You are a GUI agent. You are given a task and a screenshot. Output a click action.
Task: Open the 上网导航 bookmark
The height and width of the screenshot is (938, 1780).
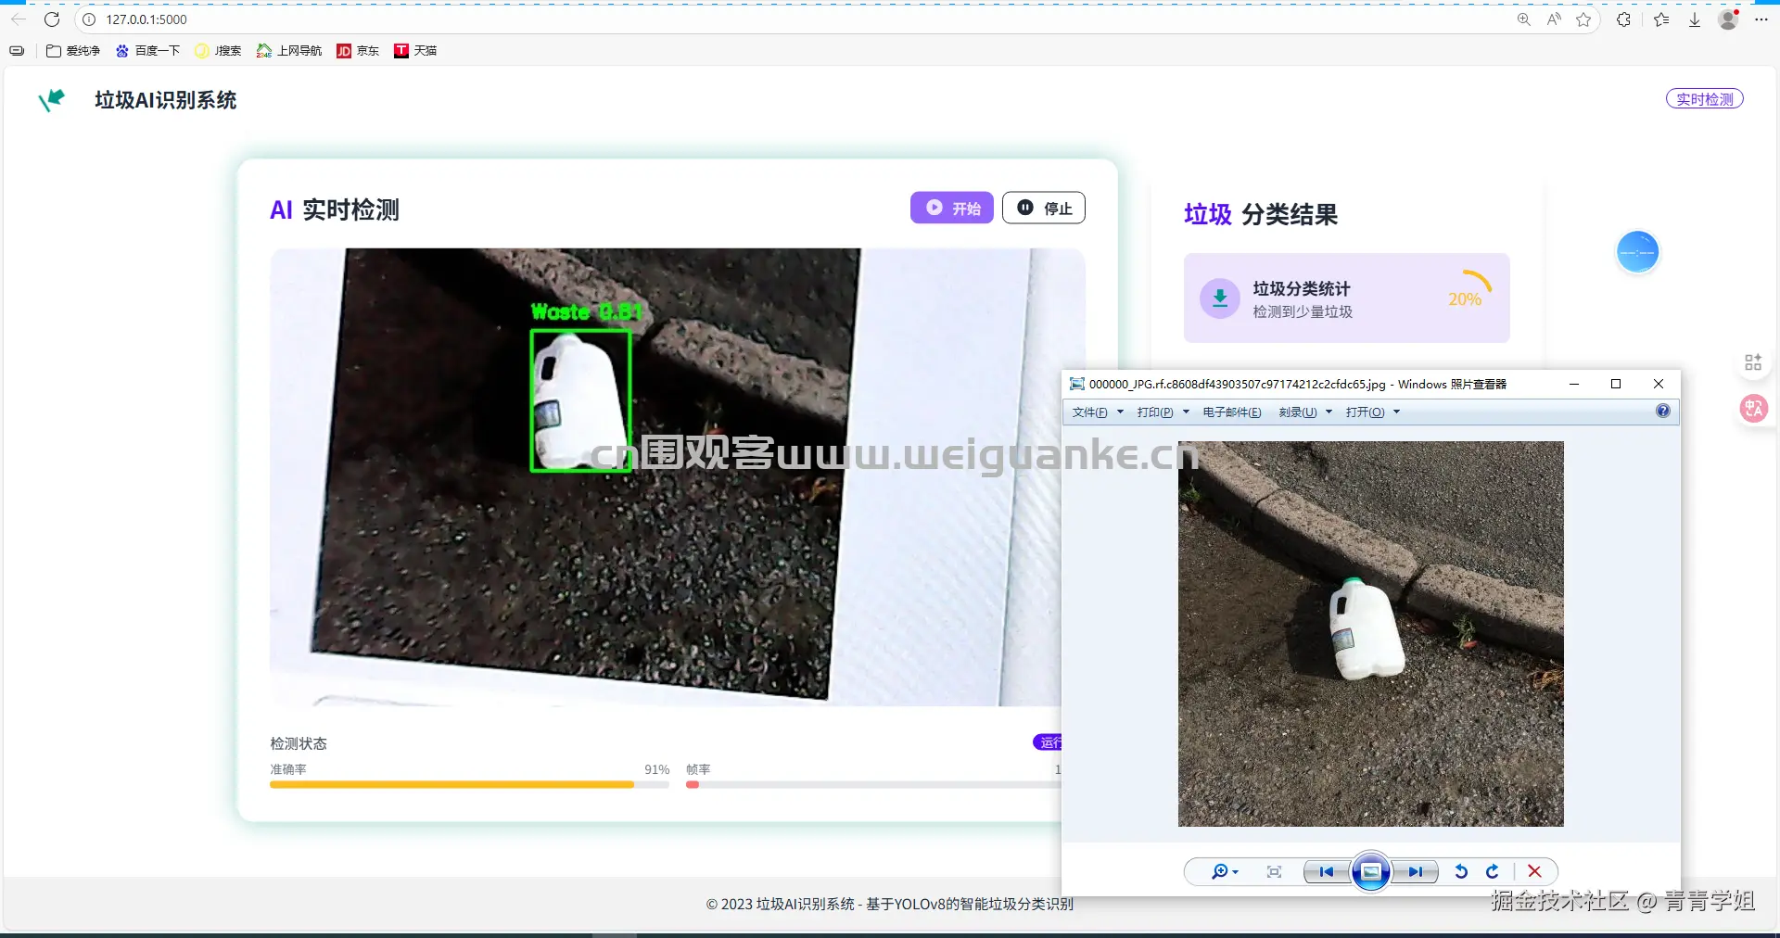(289, 51)
